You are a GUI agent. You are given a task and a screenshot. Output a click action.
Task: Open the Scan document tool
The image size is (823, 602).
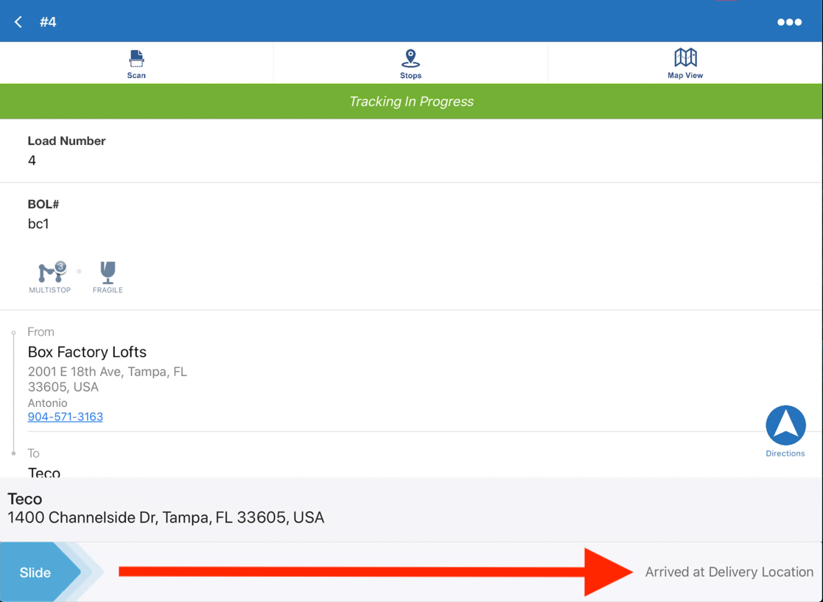(x=136, y=63)
